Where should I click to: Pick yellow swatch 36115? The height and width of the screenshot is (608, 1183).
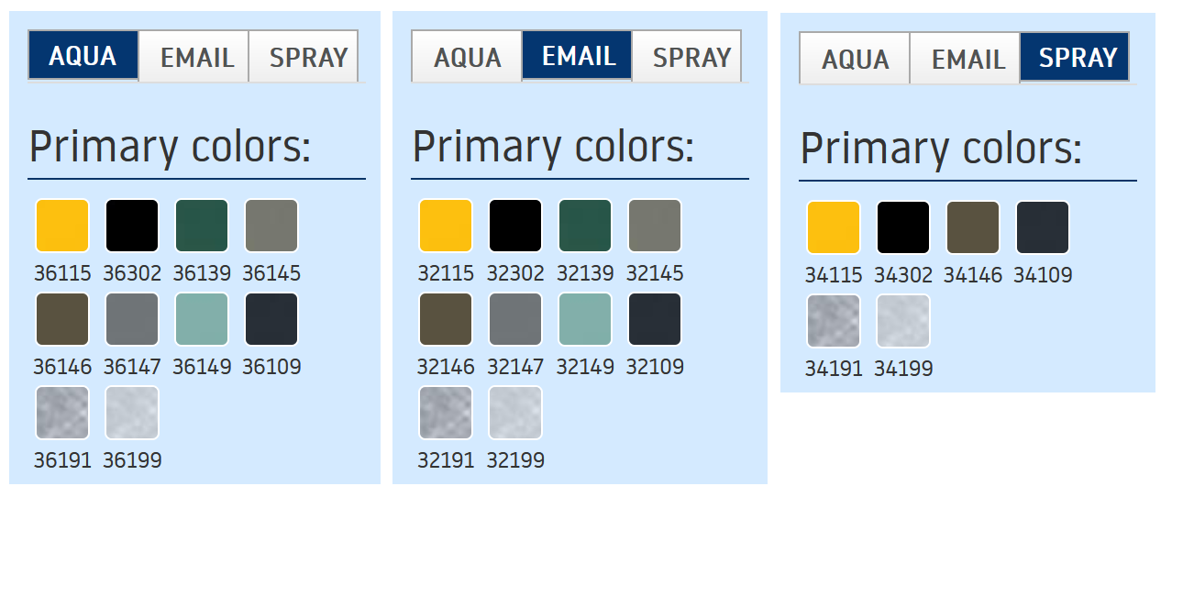click(x=62, y=226)
